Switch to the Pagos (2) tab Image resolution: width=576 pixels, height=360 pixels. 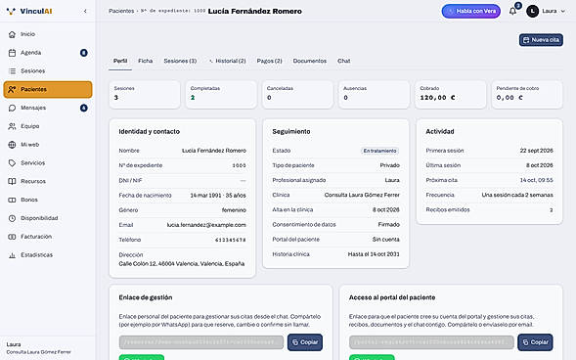(269, 61)
